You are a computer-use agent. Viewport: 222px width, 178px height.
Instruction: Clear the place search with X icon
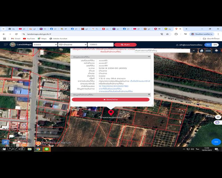[x=194, y=51]
